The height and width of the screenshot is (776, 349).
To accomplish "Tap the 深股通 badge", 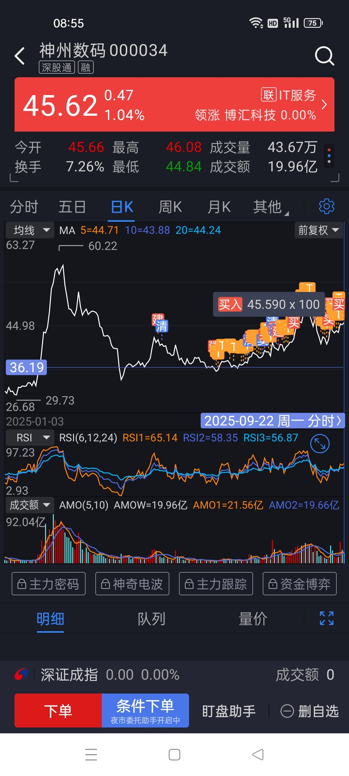I will point(57,67).
